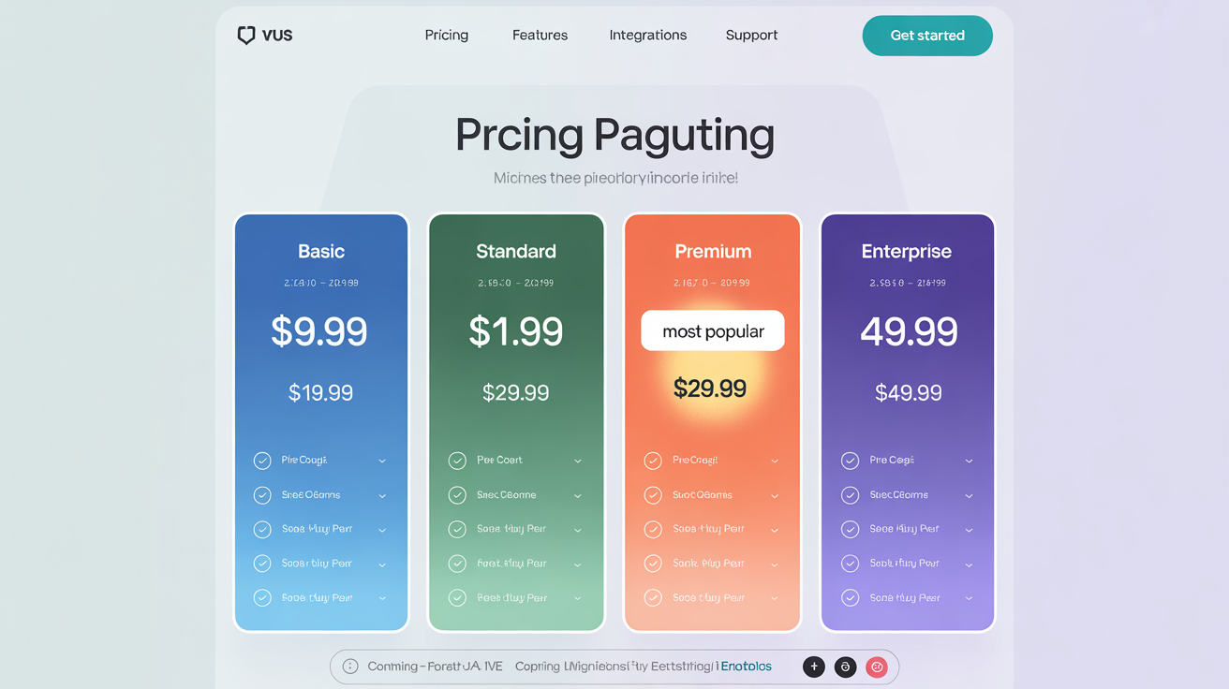Select the checkmark beside Basic's first feature
Screen dimensions: 1229x689
pyautogui.click(x=262, y=460)
